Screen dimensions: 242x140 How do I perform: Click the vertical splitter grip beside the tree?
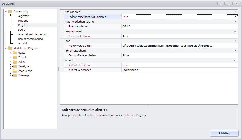point(58,69)
